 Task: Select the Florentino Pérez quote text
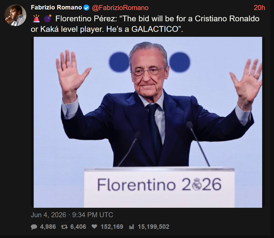point(145,24)
